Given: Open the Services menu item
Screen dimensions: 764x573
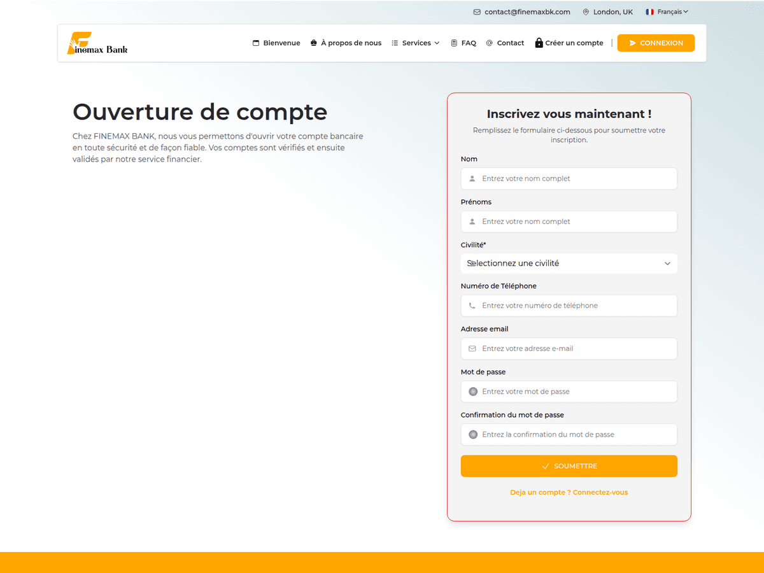Looking at the screenshot, I should tap(415, 43).
